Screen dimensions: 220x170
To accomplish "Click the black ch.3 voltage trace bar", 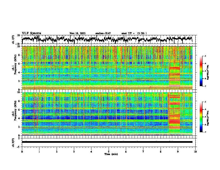I will [x=107, y=142].
